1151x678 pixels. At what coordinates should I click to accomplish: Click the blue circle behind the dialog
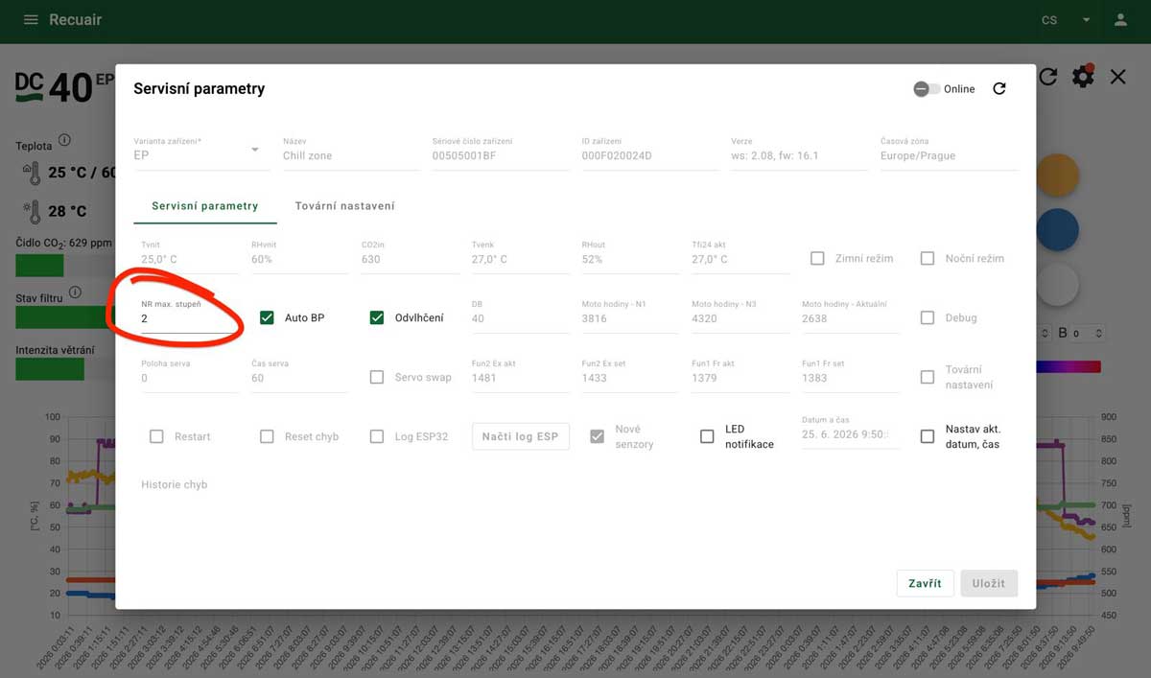(x=1057, y=230)
